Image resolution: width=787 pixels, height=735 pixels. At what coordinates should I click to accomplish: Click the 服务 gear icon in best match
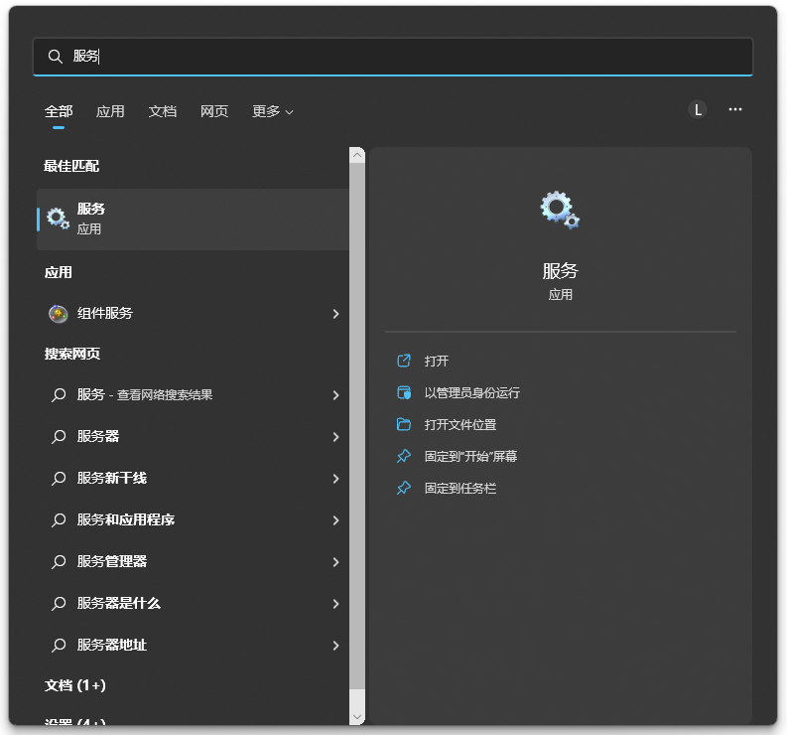[58, 219]
